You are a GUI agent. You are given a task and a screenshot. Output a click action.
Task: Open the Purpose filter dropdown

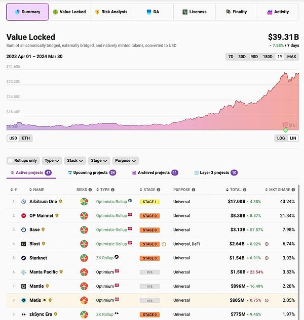[125, 161]
